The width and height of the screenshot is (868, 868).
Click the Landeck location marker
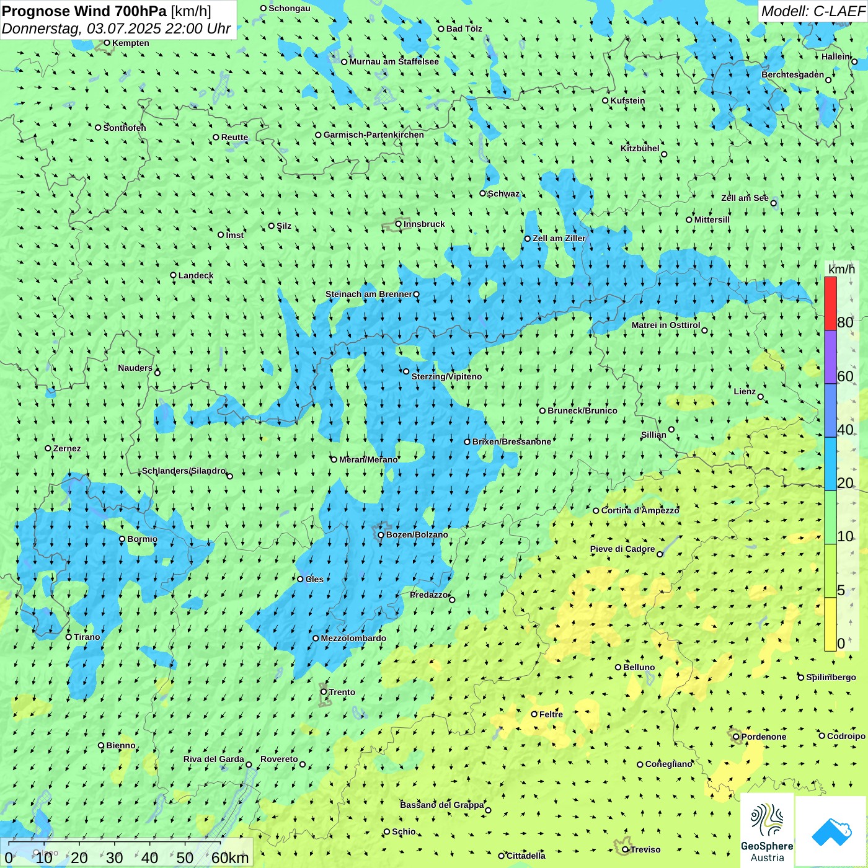pos(174,275)
